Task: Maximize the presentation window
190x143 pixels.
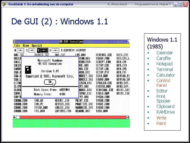Action: pos(180,5)
